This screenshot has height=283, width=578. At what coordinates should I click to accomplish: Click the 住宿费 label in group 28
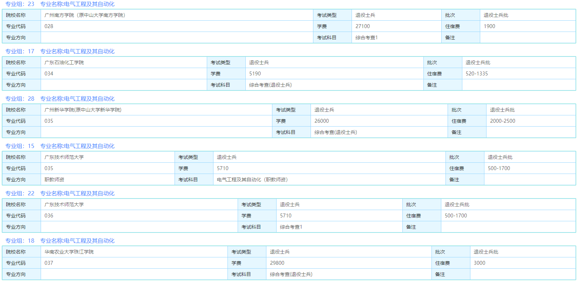click(x=458, y=121)
